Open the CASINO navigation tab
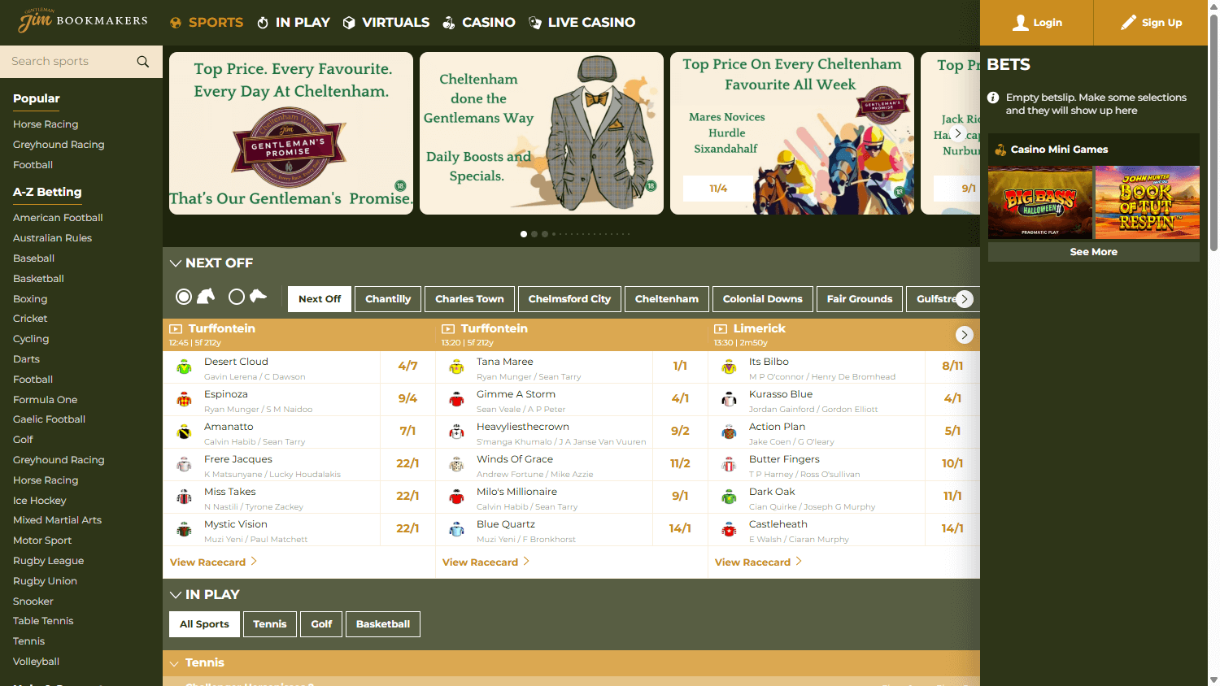1220x686 pixels. pyautogui.click(x=479, y=23)
